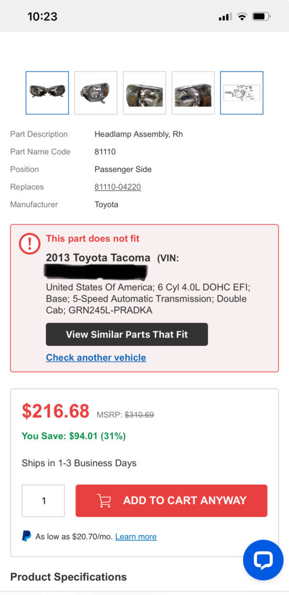This screenshot has height=595, width=289.
Task: Tap the cellular signal bars icon
Action: tap(225, 17)
